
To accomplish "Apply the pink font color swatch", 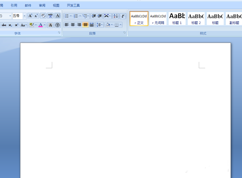I will pyautogui.click(x=41, y=25).
